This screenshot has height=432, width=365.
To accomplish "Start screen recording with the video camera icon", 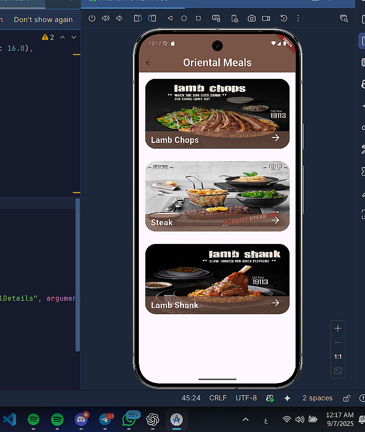I will tap(266, 19).
